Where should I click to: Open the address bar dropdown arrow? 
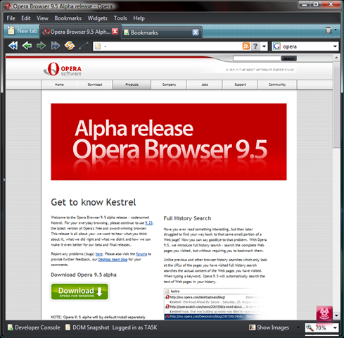[265, 46]
